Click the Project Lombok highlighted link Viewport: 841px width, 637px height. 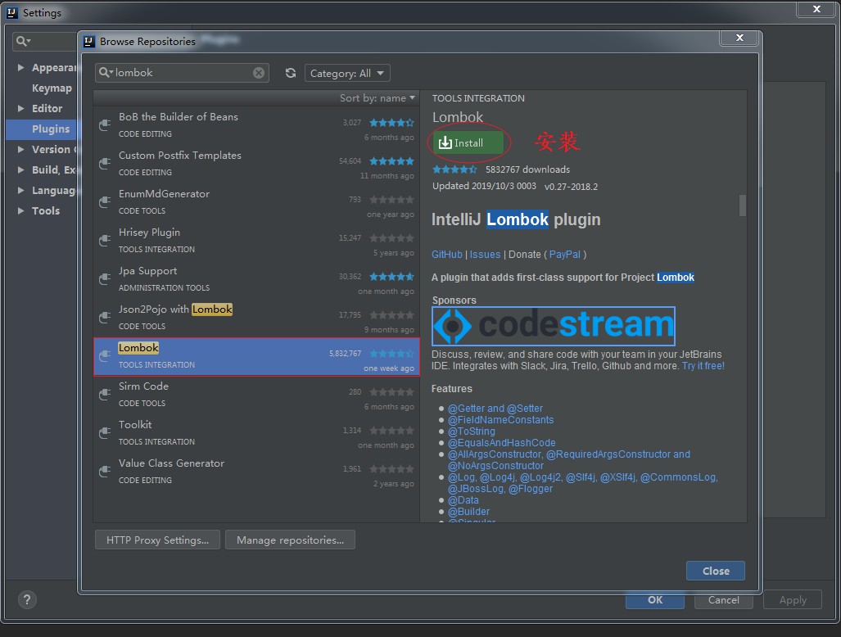[x=676, y=278]
